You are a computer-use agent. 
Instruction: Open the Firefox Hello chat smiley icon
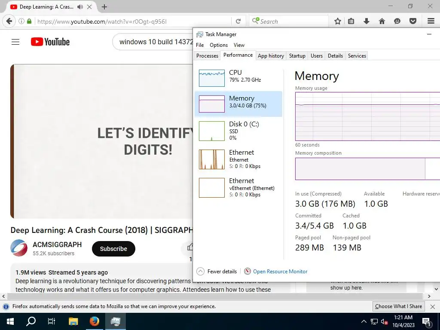[397, 21]
